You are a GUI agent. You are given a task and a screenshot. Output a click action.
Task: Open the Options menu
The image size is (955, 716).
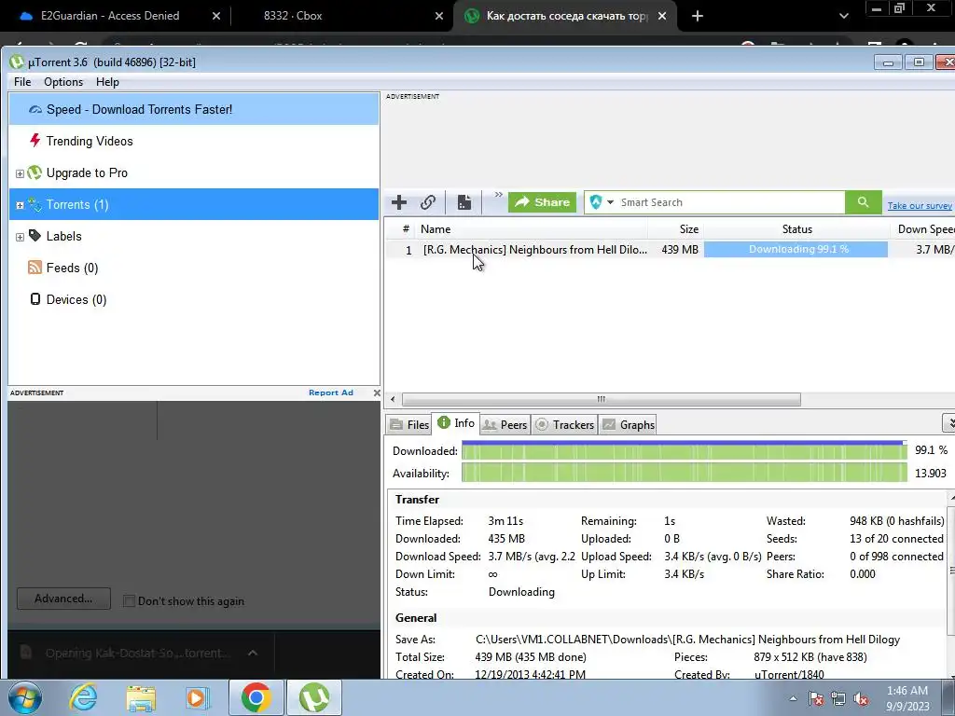pyautogui.click(x=63, y=82)
